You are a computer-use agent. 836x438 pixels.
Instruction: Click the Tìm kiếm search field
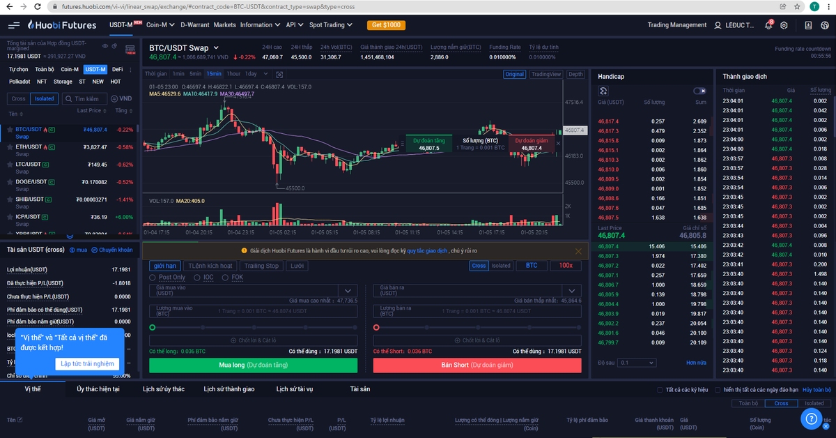(x=84, y=98)
